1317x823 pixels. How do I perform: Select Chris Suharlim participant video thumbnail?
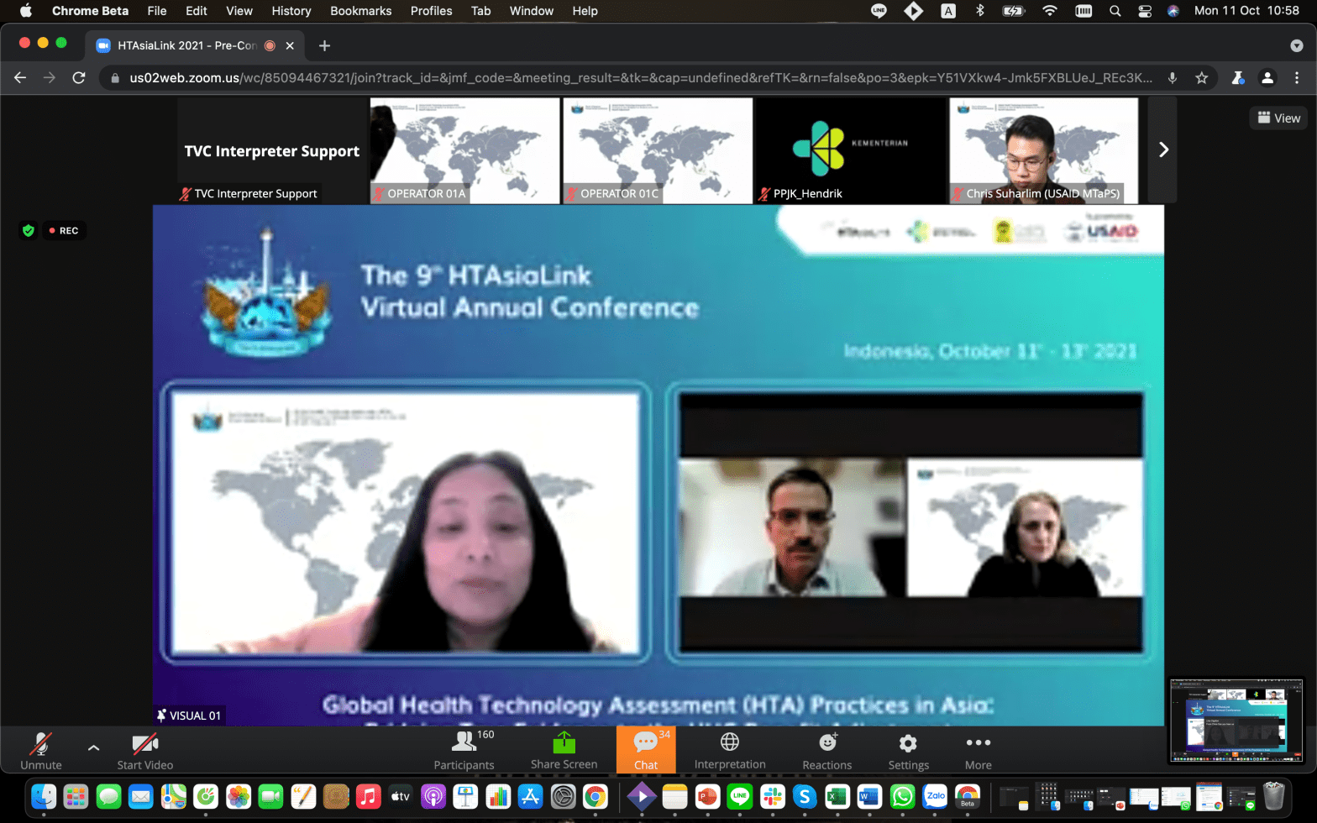click(1043, 149)
